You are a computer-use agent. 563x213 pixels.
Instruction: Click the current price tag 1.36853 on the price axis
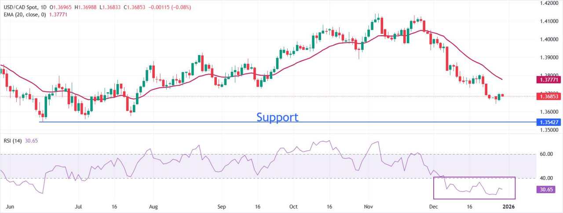548,96
